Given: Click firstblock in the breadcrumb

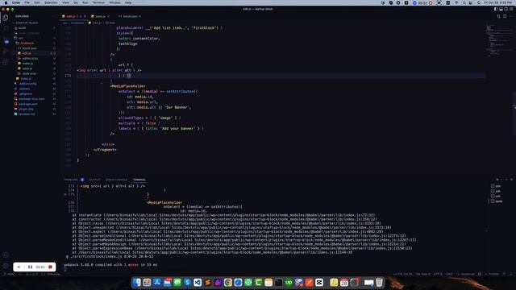Looking at the screenshot, I should tap(77, 23).
